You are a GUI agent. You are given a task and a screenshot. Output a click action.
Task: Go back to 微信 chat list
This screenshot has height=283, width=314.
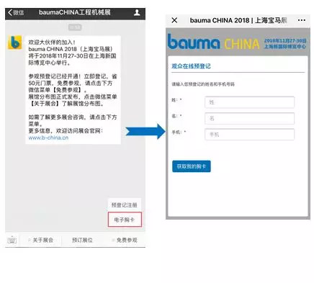pyautogui.click(x=16, y=12)
